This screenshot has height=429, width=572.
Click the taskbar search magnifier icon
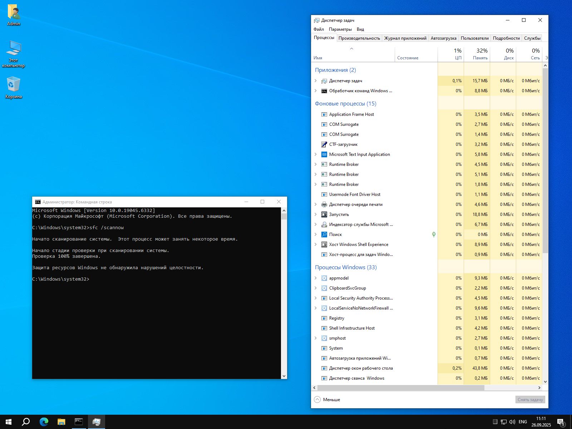26,422
